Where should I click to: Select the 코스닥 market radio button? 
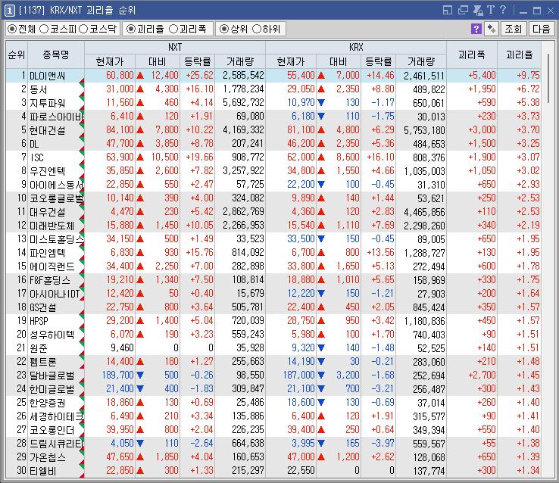[83, 29]
